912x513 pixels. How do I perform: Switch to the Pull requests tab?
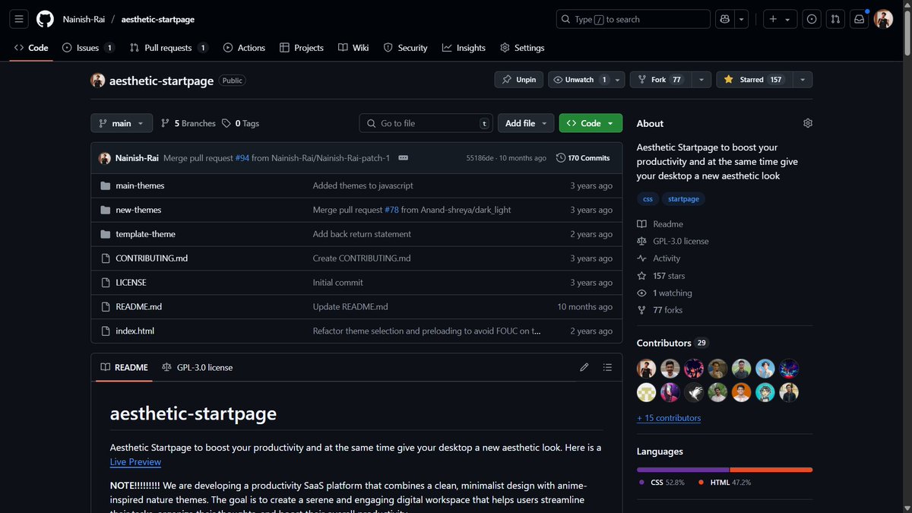[168, 48]
